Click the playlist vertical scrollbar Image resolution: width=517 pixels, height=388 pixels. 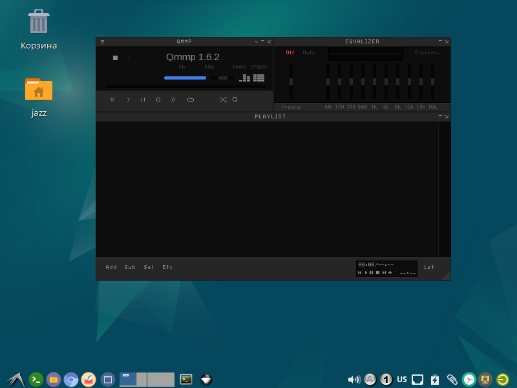coord(445,189)
